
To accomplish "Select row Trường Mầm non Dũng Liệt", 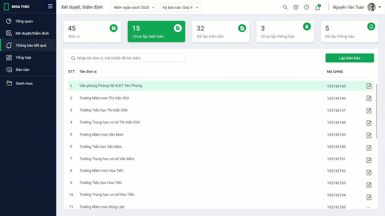I will coord(221,207).
